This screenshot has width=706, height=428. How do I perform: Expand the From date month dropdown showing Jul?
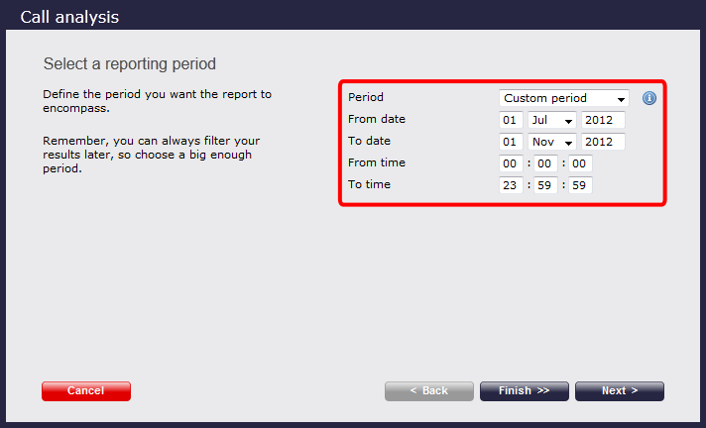[552, 120]
